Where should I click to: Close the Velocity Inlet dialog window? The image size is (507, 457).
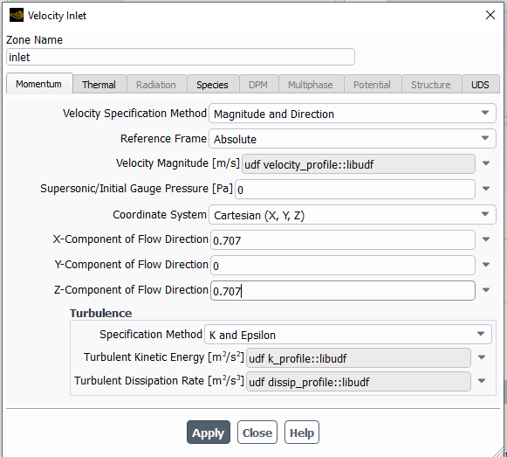pos(490,15)
